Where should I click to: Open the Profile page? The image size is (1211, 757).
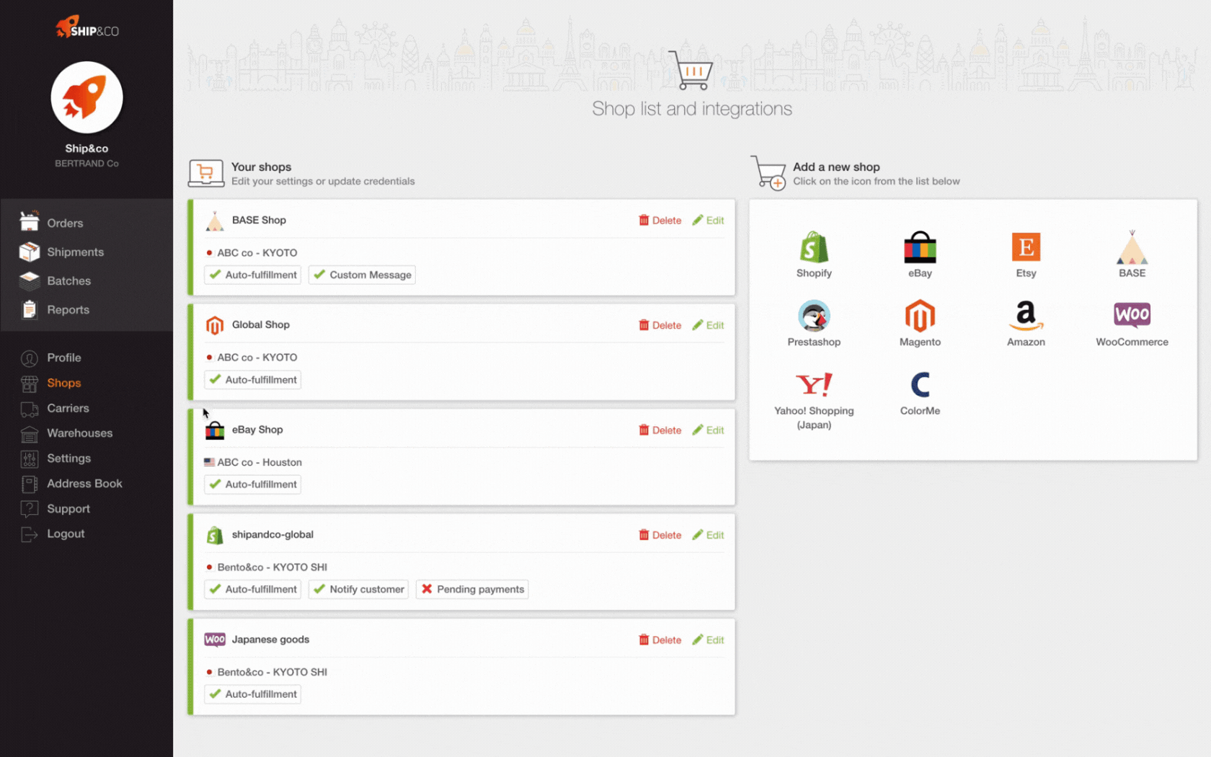click(x=63, y=358)
